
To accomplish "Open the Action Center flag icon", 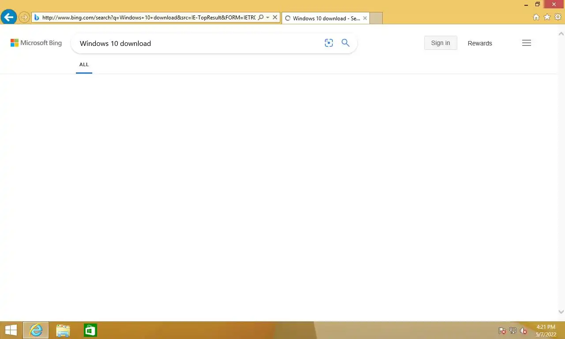I will point(502,331).
